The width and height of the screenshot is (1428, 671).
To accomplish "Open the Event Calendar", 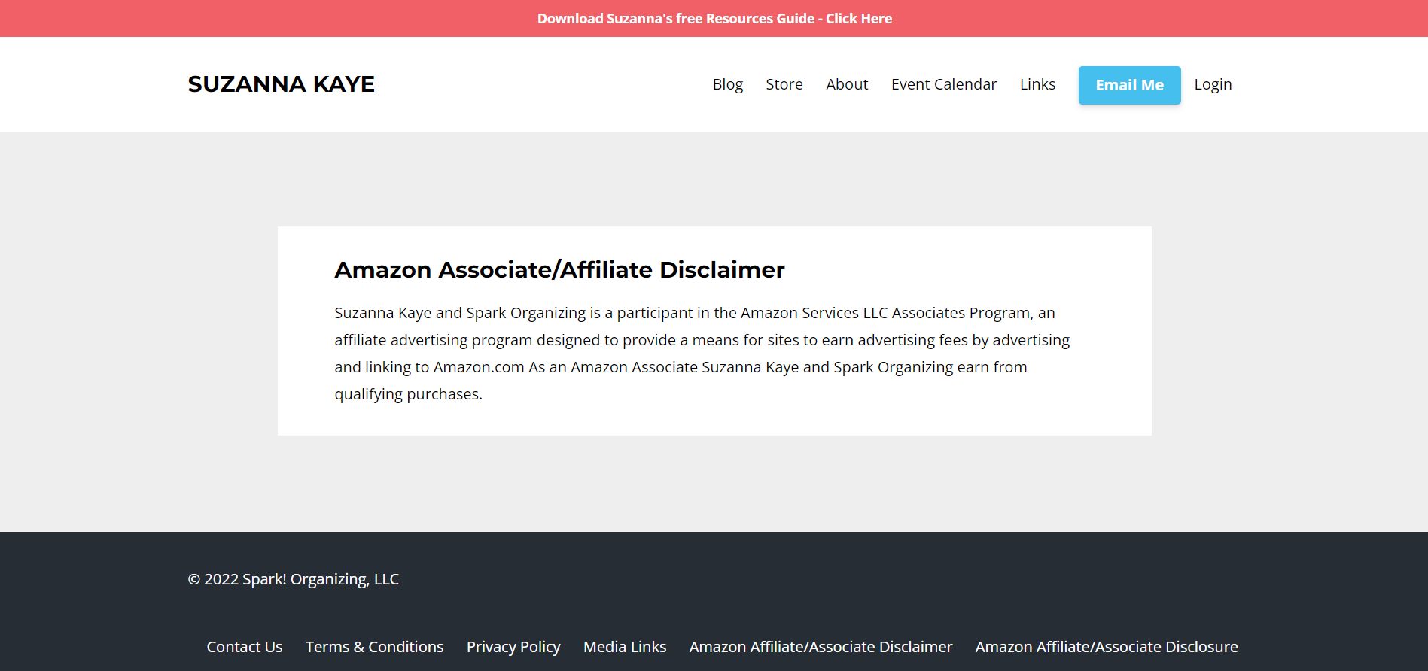I will pyautogui.click(x=943, y=84).
